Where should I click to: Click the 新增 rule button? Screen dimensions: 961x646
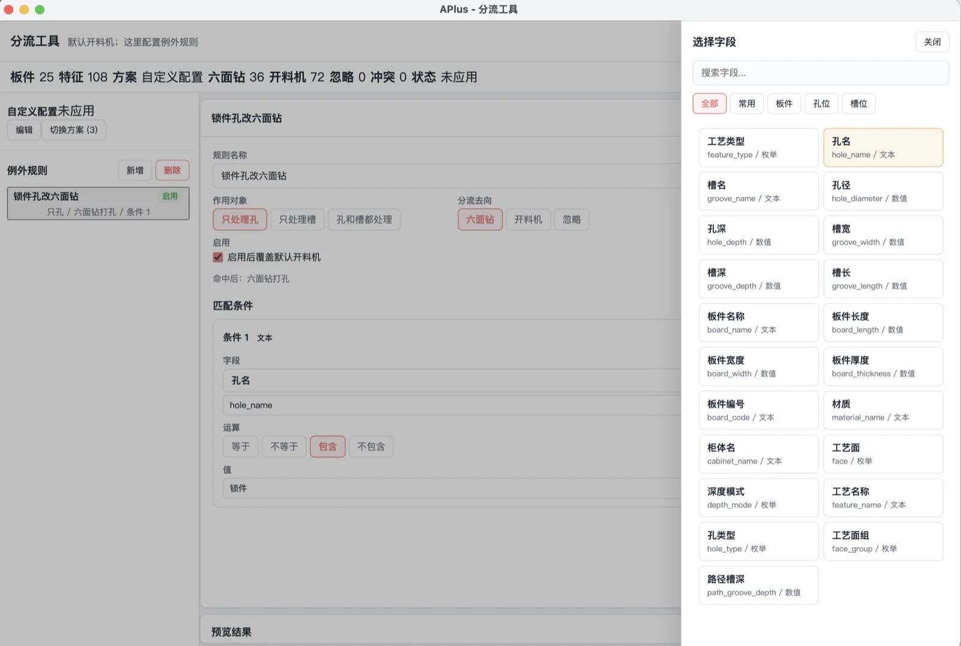coord(135,170)
